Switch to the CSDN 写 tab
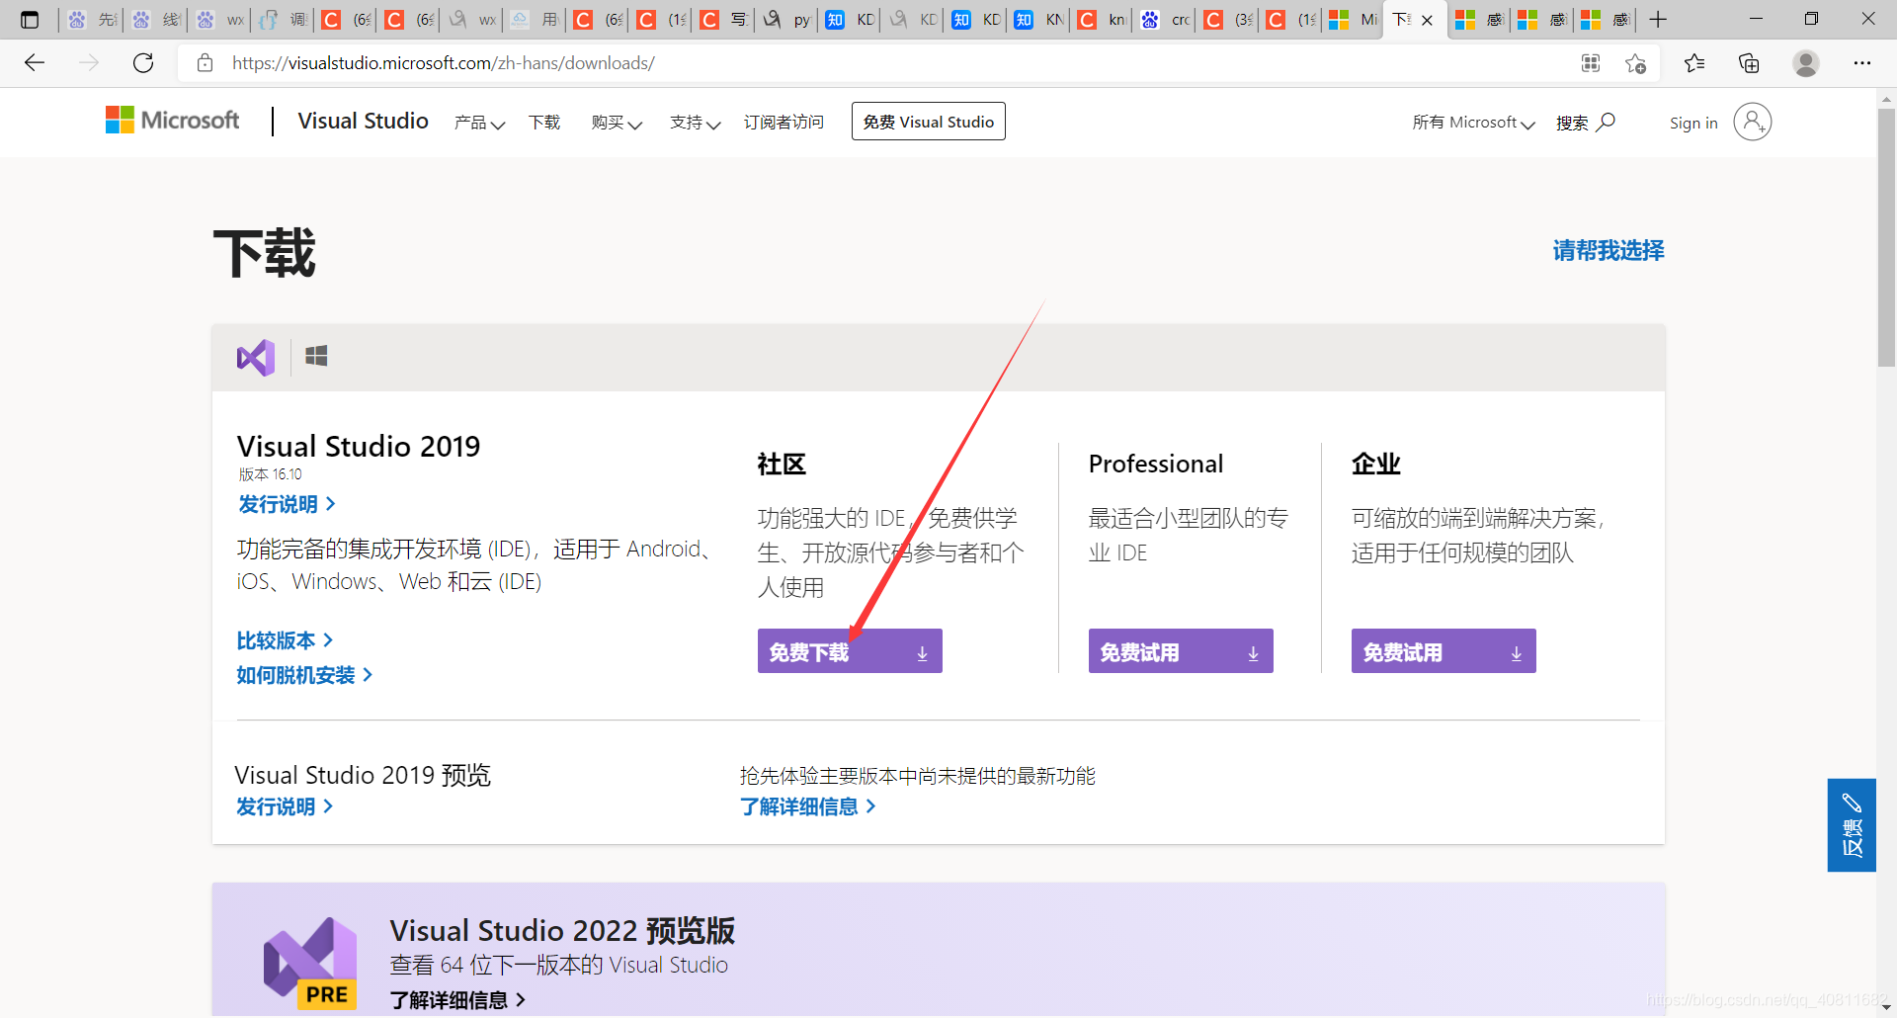The width and height of the screenshot is (1897, 1018). [x=724, y=20]
